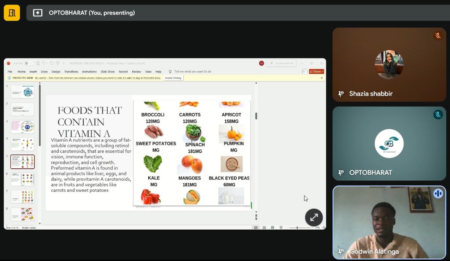Open the Review ribbon tab
The width and height of the screenshot is (450, 261).
tap(136, 72)
